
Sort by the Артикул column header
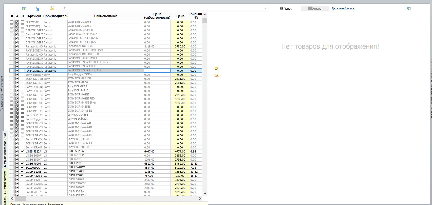[34, 16]
